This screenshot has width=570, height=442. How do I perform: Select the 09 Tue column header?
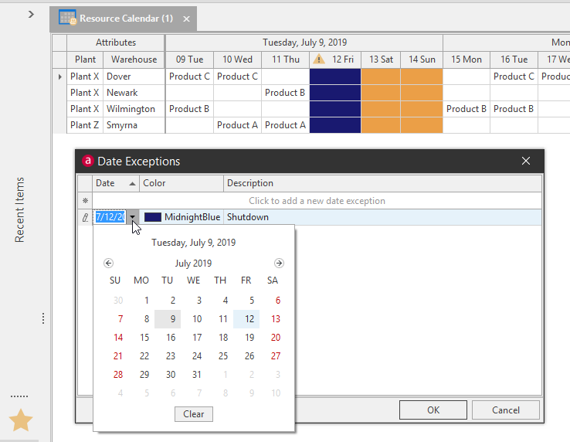189,59
